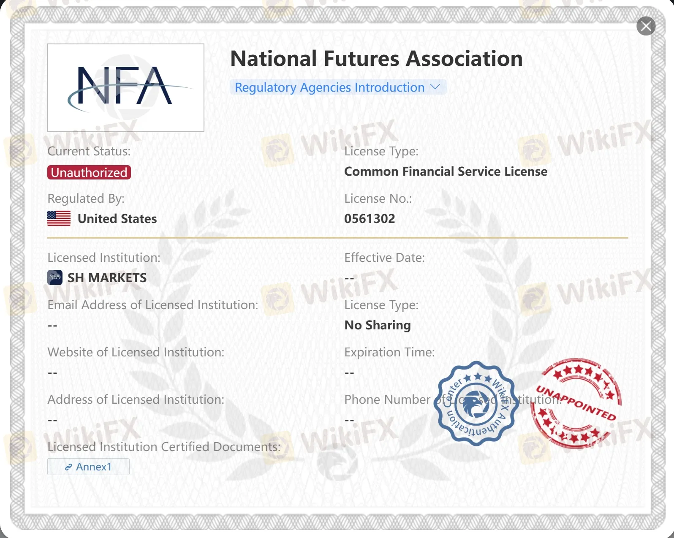
Task: Click the Unauthorized status badge
Action: click(x=89, y=172)
